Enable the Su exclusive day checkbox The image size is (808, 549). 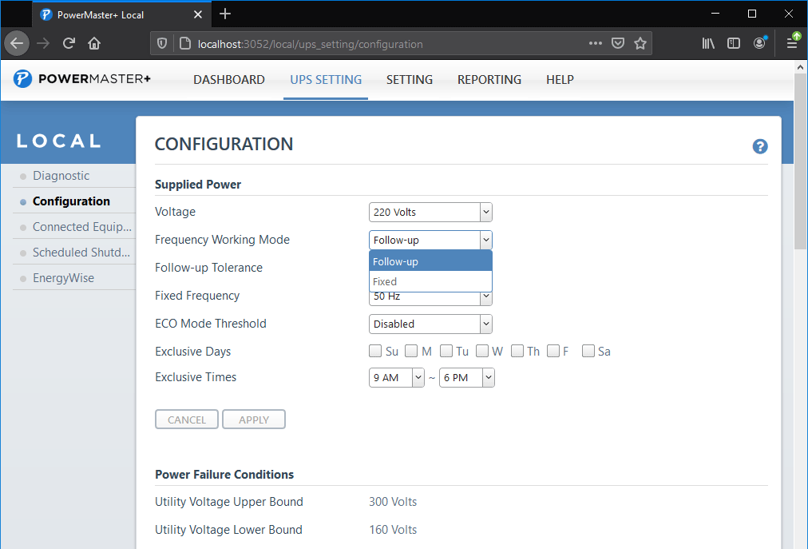tap(375, 351)
